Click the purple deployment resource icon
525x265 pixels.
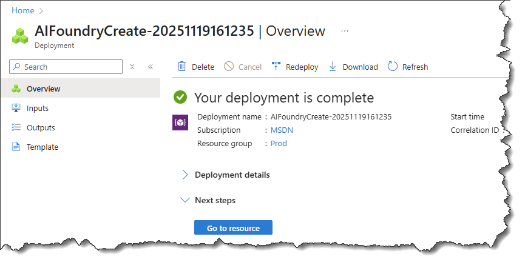pos(181,123)
